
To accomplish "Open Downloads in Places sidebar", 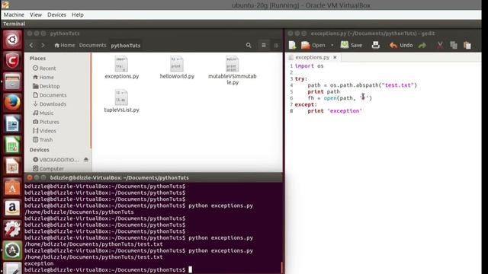I will (x=50, y=104).
